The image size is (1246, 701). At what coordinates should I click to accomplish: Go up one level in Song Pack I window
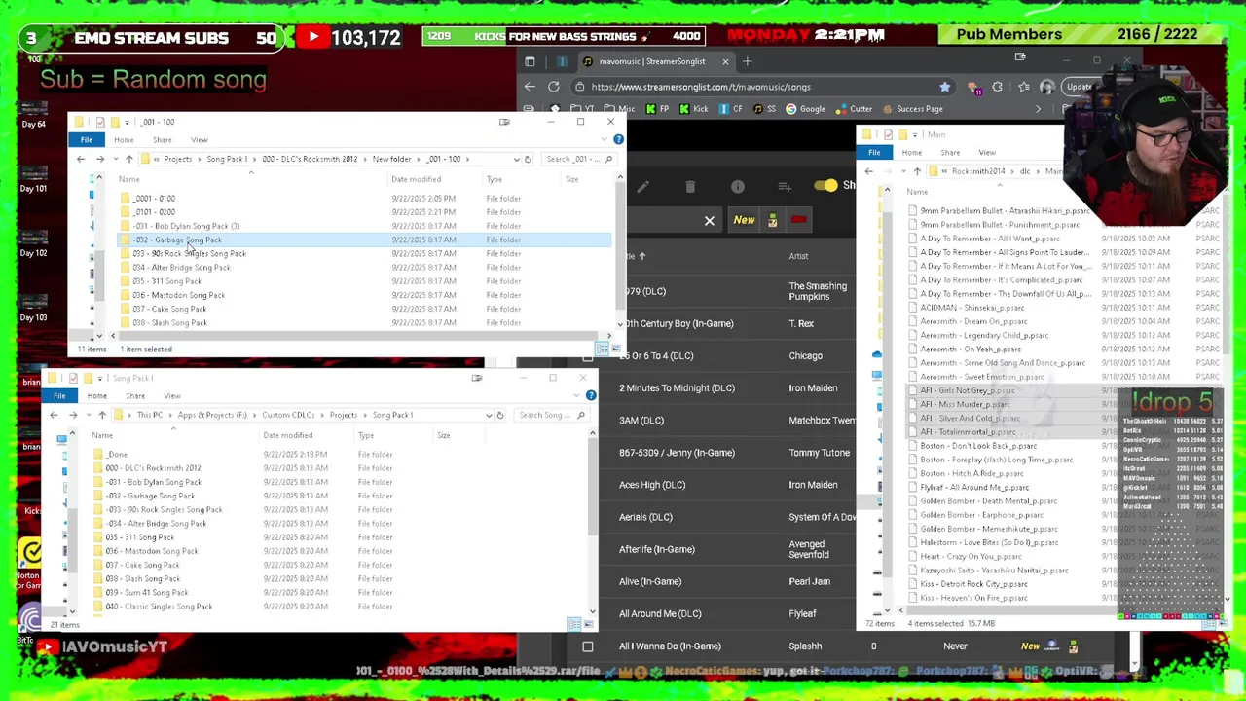101,415
